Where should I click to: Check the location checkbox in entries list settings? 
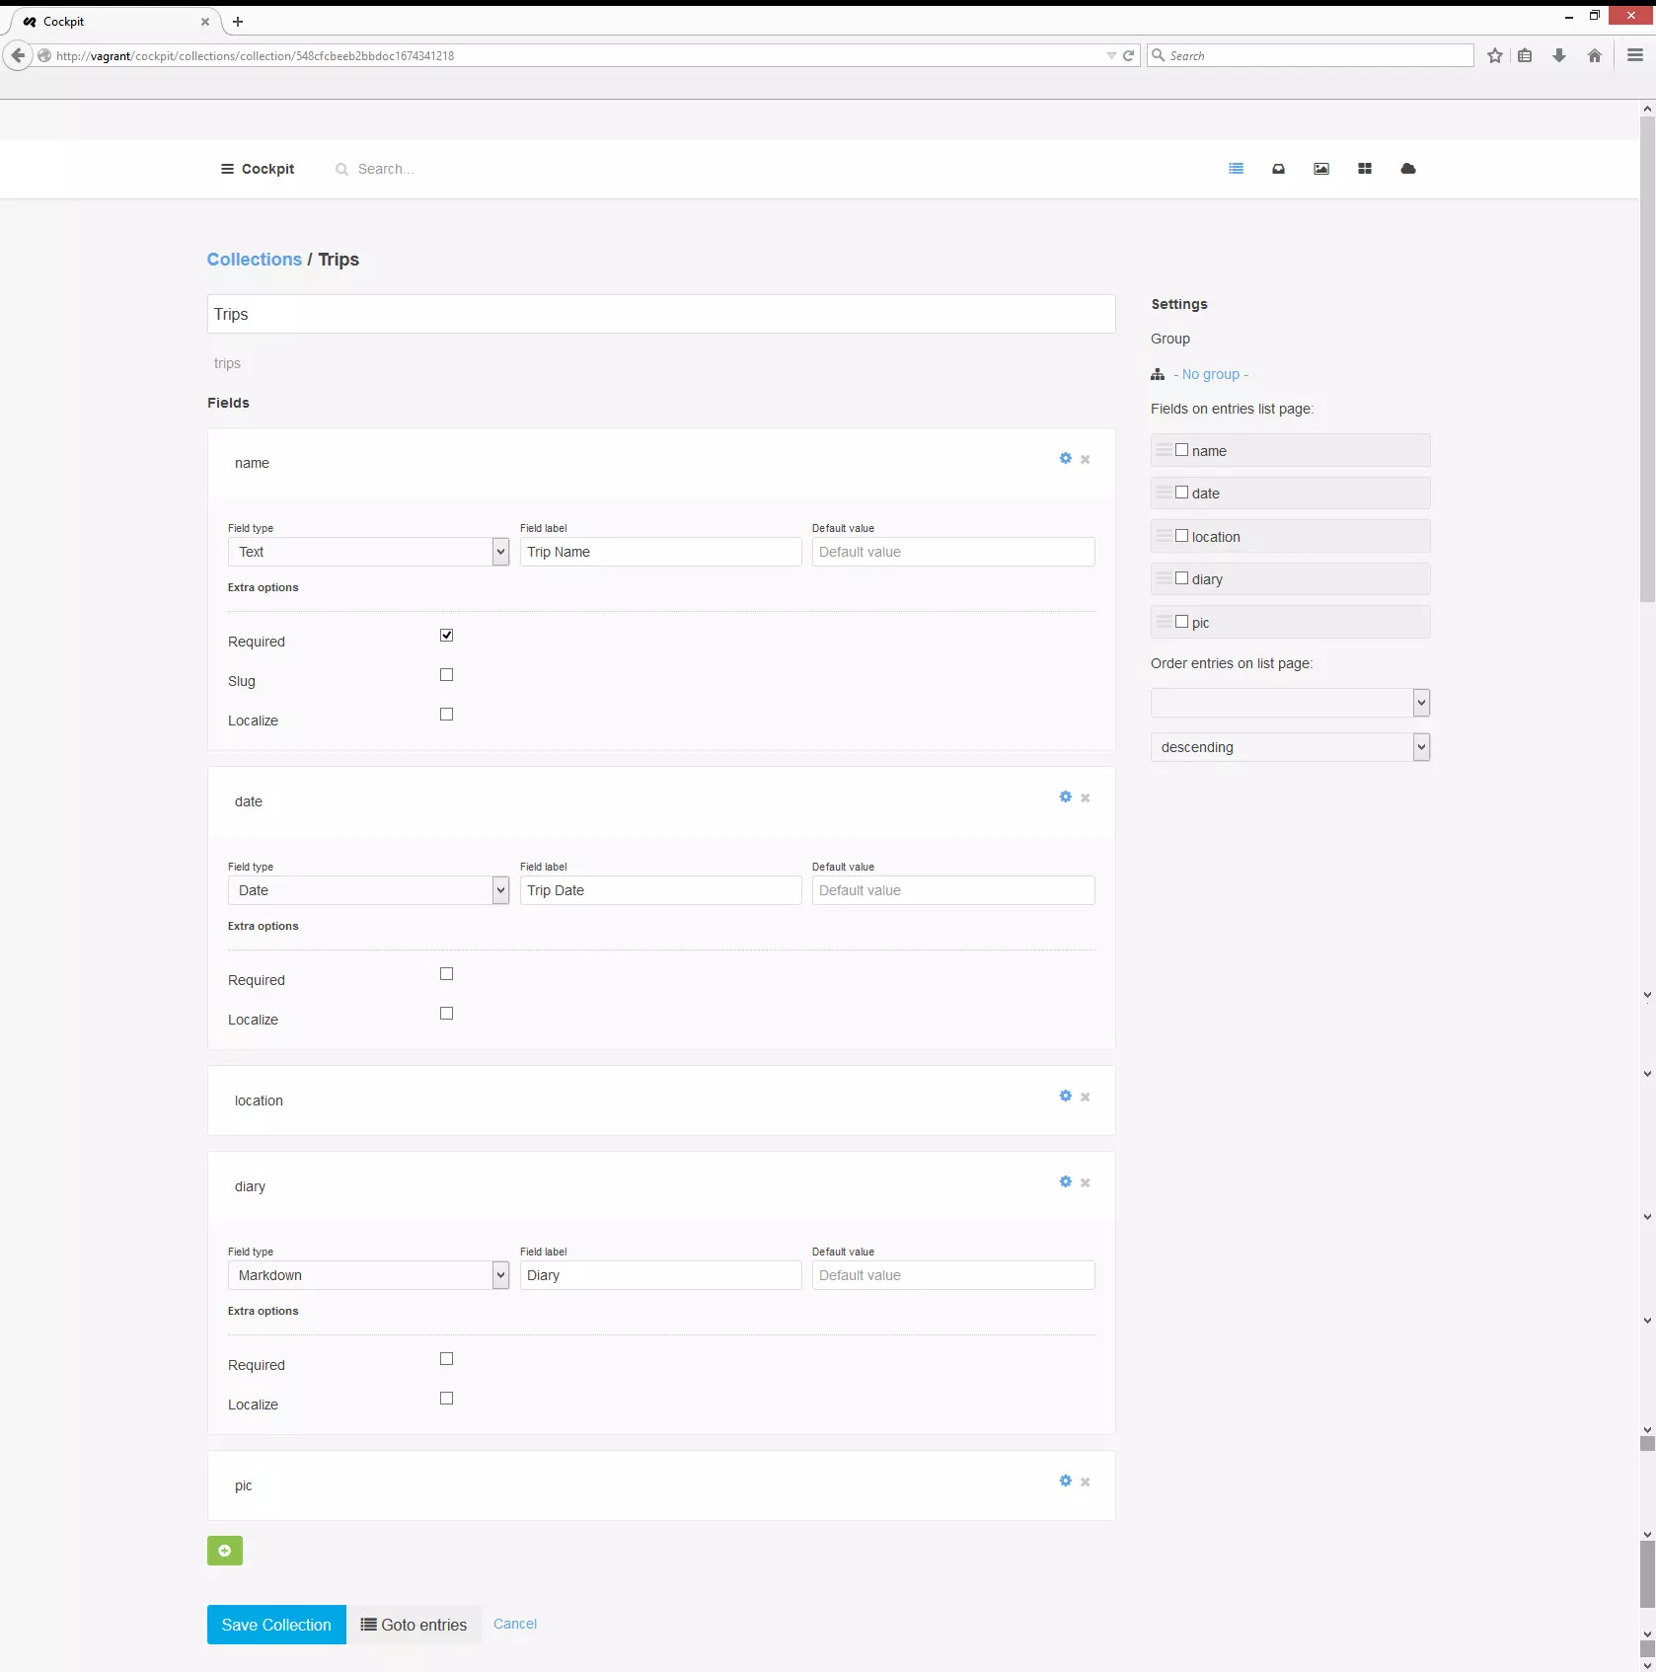(x=1182, y=535)
